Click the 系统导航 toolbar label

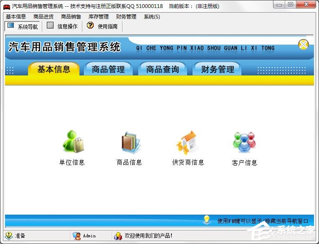click(28, 26)
